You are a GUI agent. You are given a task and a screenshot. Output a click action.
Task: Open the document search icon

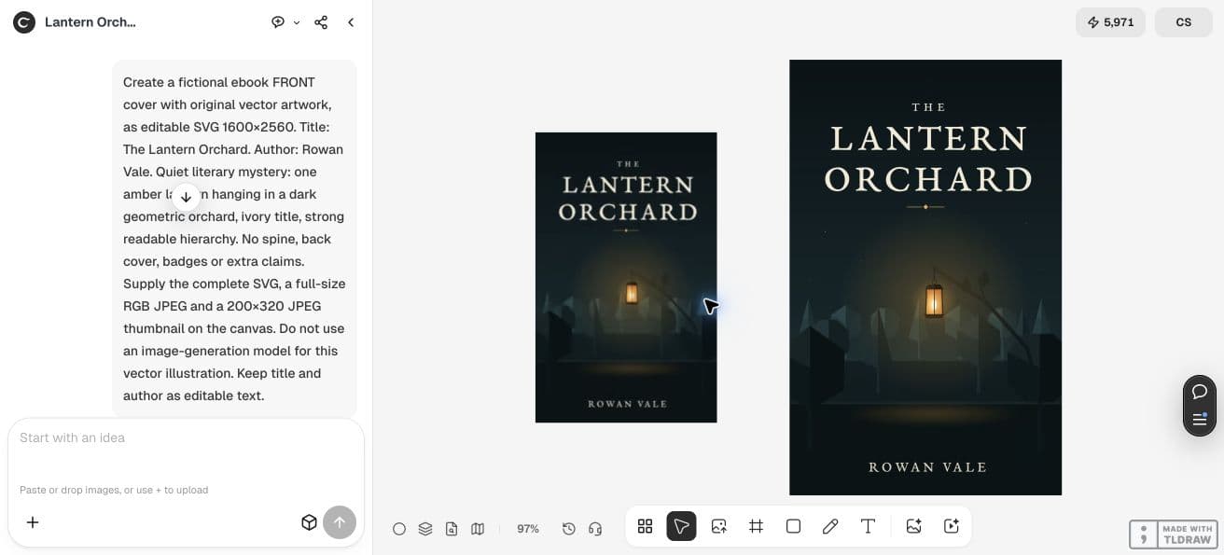tap(452, 529)
